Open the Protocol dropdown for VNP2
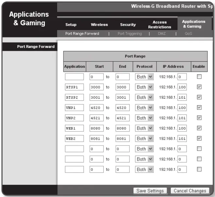 click(x=144, y=118)
